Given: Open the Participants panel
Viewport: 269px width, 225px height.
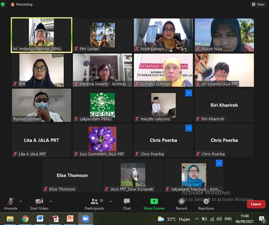Looking at the screenshot, I should [94, 203].
